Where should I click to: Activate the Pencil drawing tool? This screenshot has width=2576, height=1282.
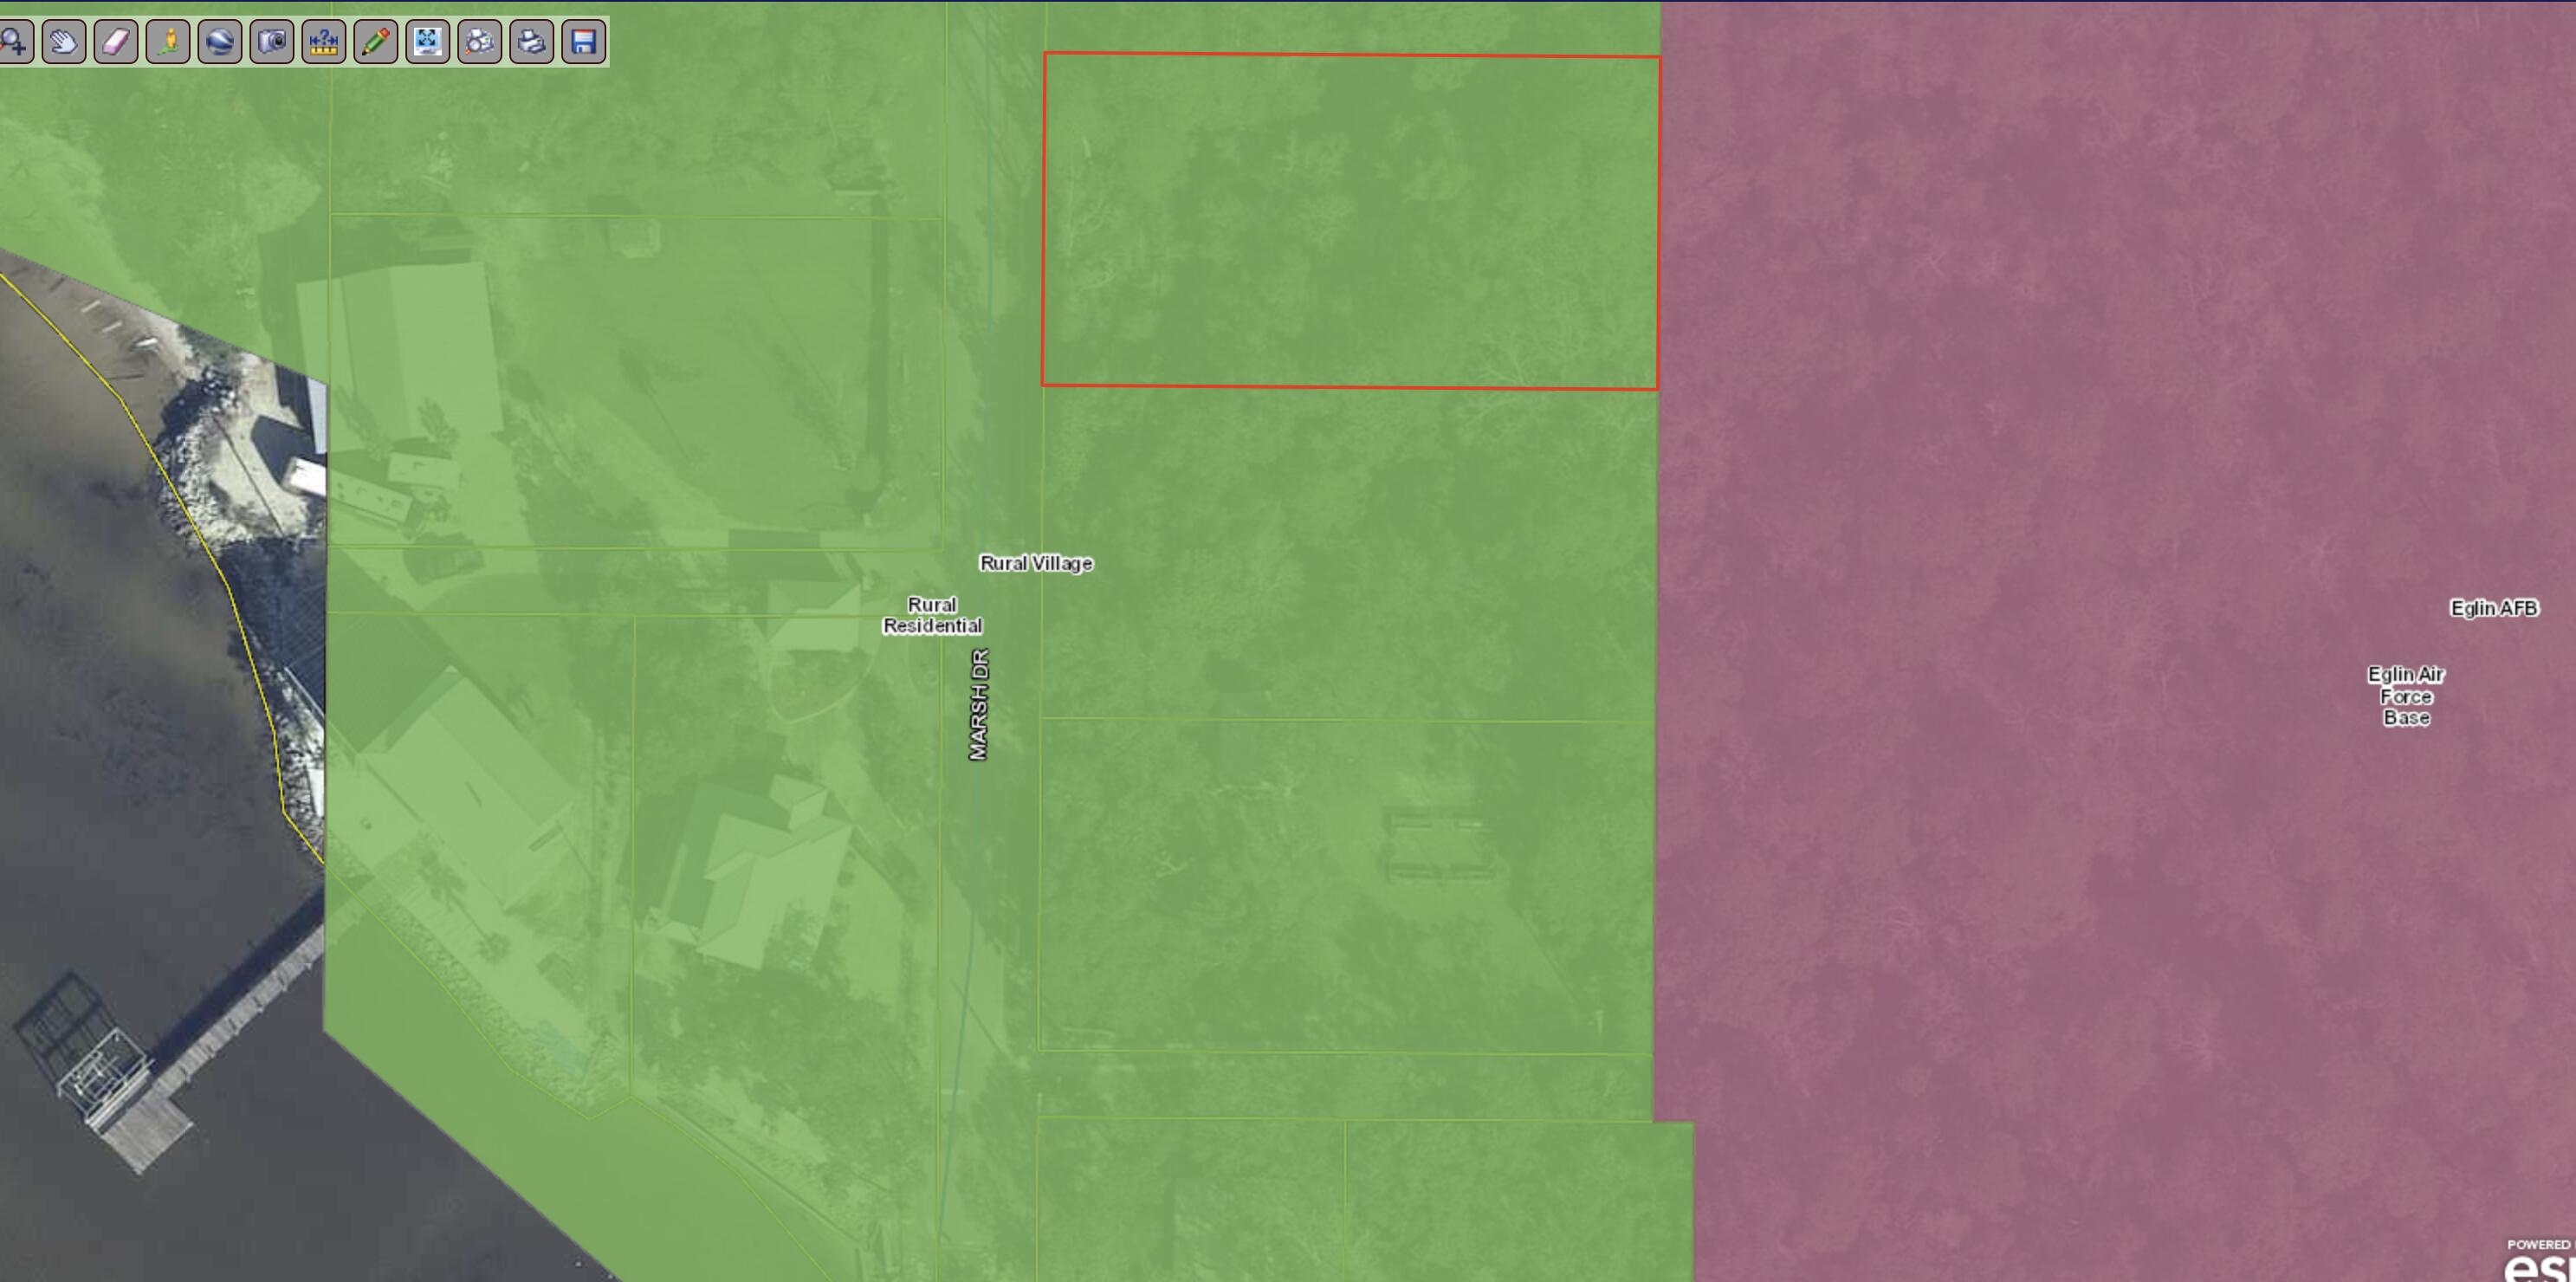(376, 42)
